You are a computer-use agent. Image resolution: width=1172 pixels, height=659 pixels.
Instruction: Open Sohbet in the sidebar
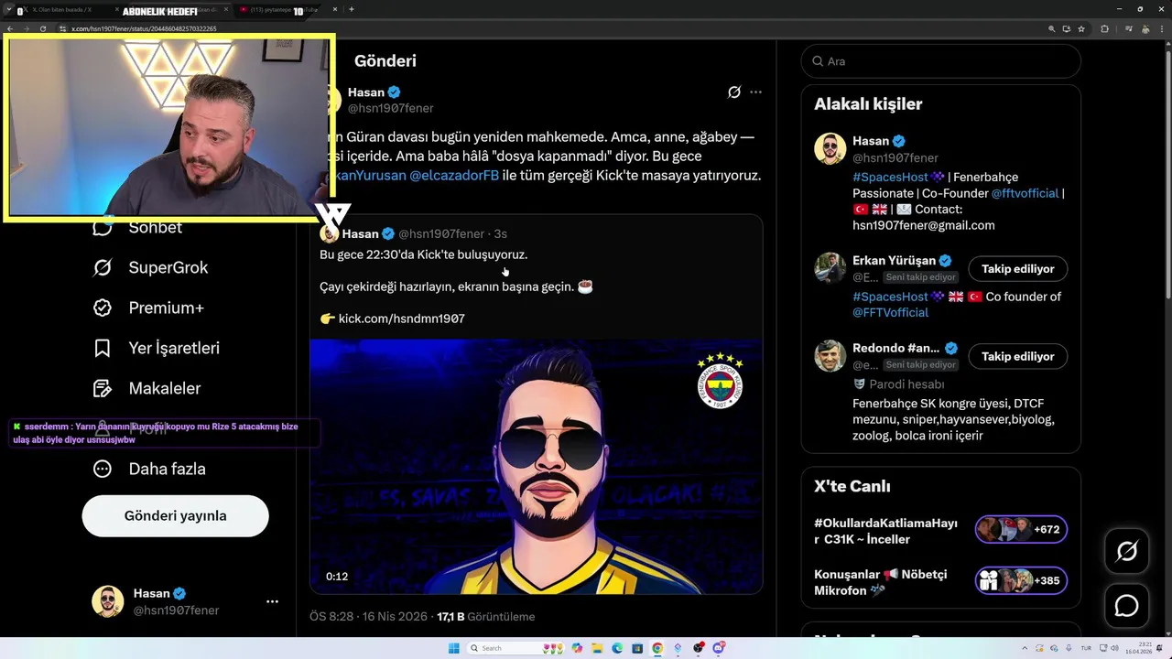[x=137, y=228]
